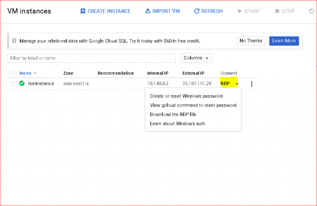
Task: Select Create or reset Windows password
Action: point(186,96)
